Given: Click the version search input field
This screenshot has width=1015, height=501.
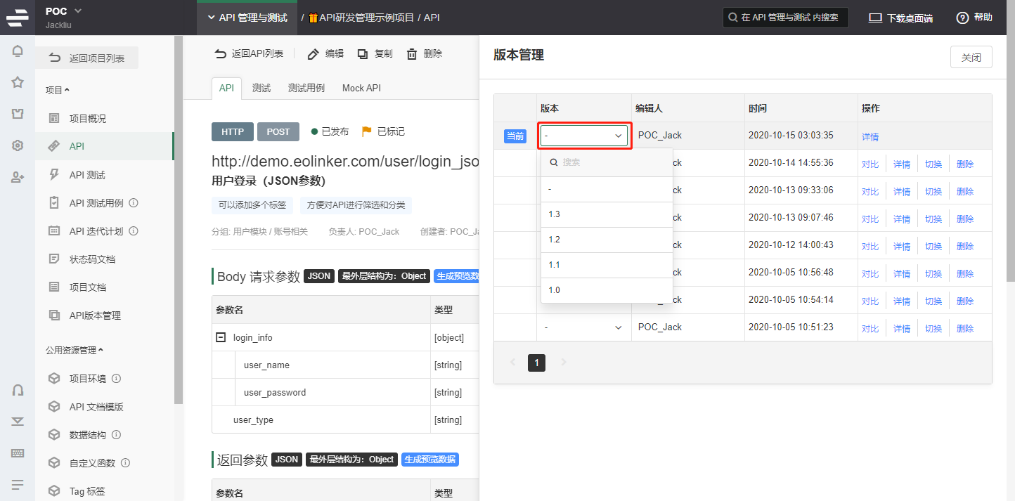Looking at the screenshot, I should click(607, 162).
